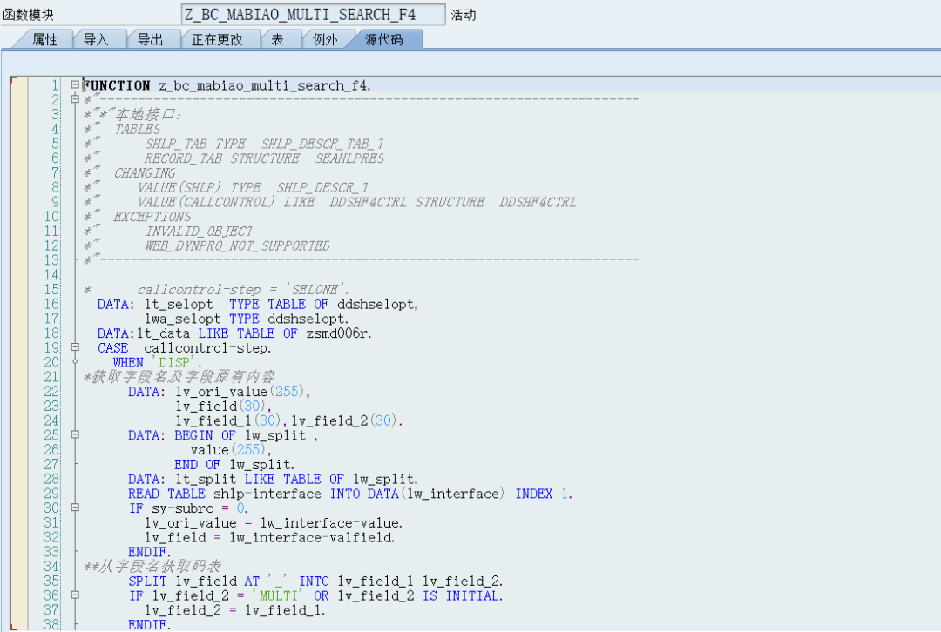Click line number 29 in the gutter

[x=51, y=494]
